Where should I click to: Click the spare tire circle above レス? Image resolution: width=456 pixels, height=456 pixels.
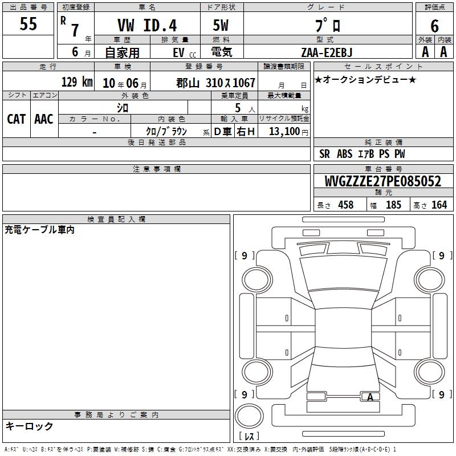[249, 416]
